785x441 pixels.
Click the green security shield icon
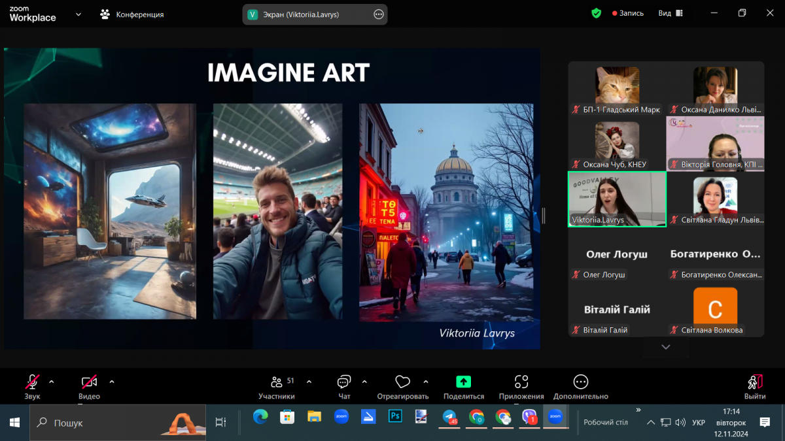(x=596, y=13)
